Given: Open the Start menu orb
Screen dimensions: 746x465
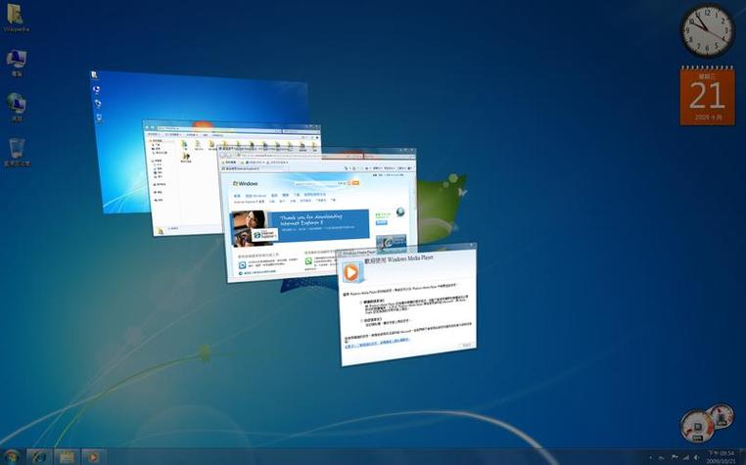Looking at the screenshot, I should 11,457.
